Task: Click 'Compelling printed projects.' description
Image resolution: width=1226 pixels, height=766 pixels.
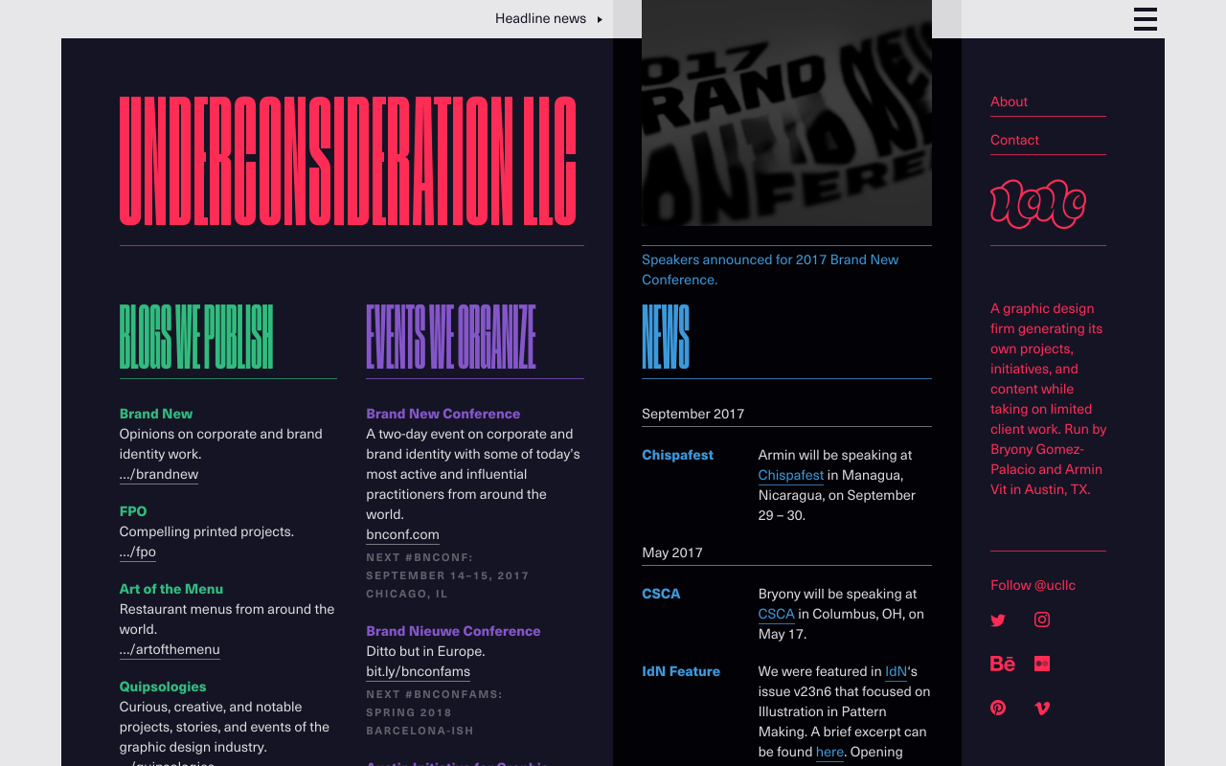Action: click(207, 531)
